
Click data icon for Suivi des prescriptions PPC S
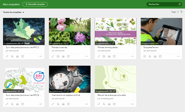[23, 56]
